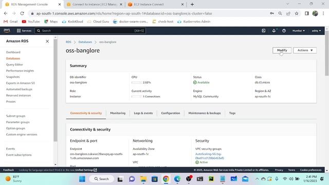Open Gmail bookmark
The height and width of the screenshot is (185, 329).
pos(11,22)
